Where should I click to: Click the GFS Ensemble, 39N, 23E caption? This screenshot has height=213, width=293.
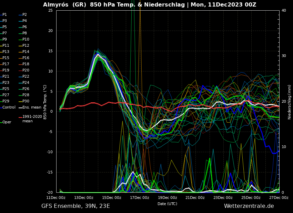coord(75,206)
